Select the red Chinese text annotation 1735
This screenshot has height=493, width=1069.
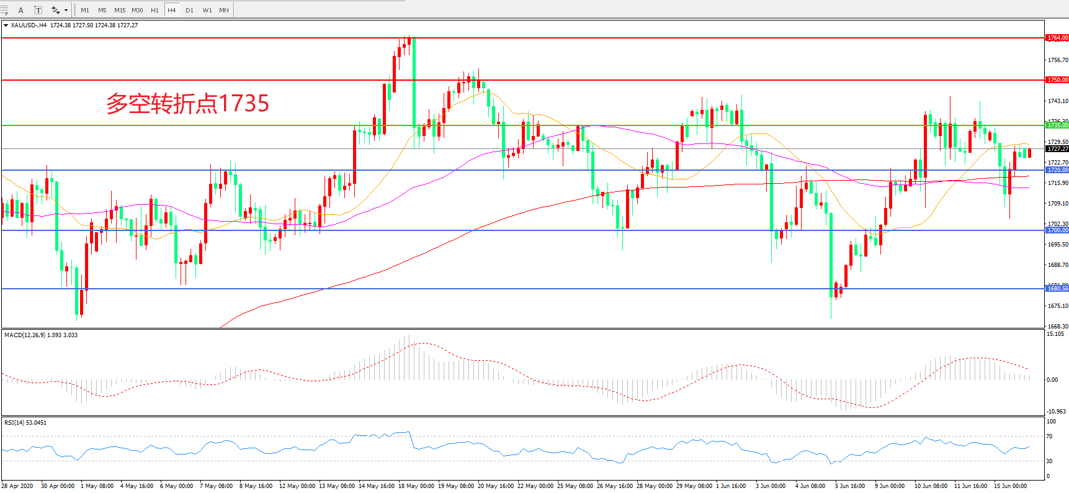[187, 103]
